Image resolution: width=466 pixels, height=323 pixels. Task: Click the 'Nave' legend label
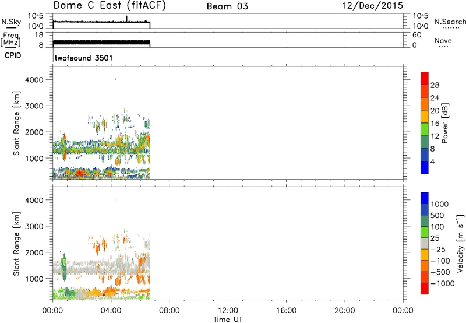coord(443,41)
